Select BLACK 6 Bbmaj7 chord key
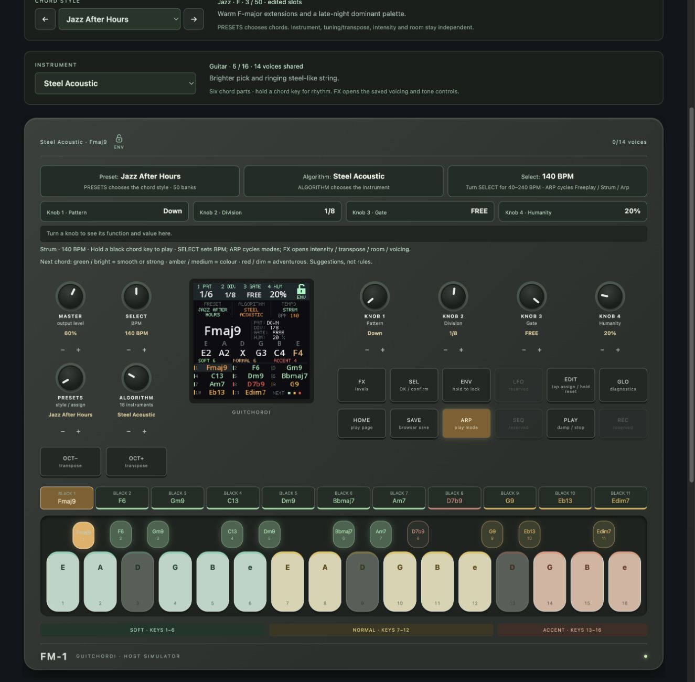Image resolution: width=695 pixels, height=682 pixels. (344, 498)
